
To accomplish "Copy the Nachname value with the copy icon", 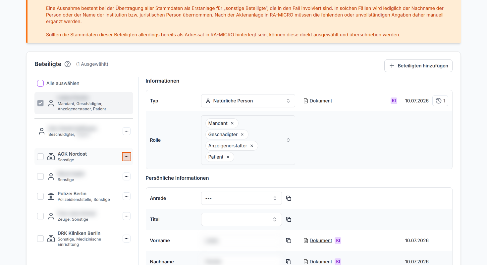I will (x=289, y=262).
